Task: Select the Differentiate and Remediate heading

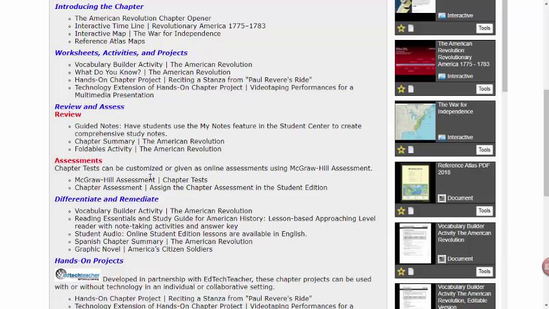Action: [106, 199]
